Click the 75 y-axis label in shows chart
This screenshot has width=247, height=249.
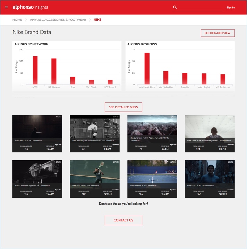133,50
